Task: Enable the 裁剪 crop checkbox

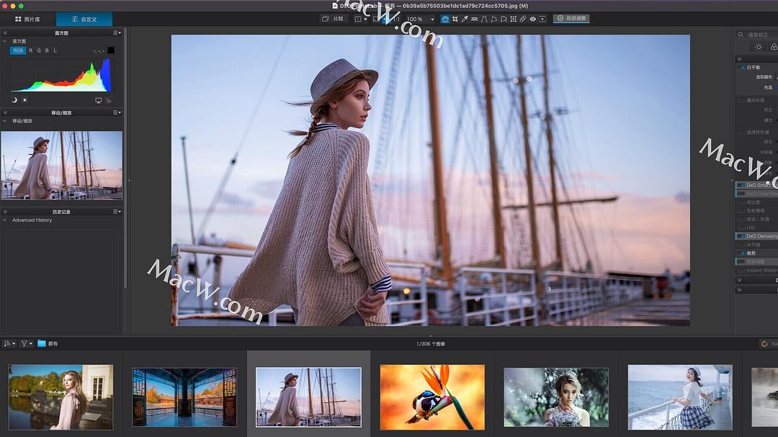Action: 743,253
